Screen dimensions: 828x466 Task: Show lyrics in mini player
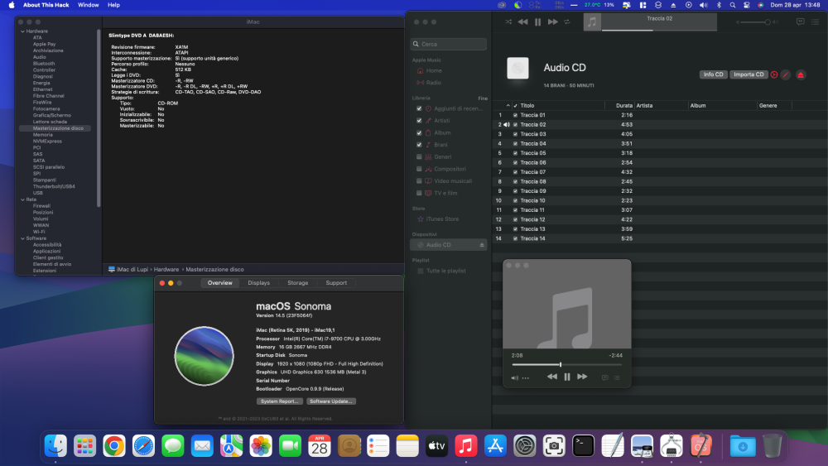pyautogui.click(x=604, y=378)
